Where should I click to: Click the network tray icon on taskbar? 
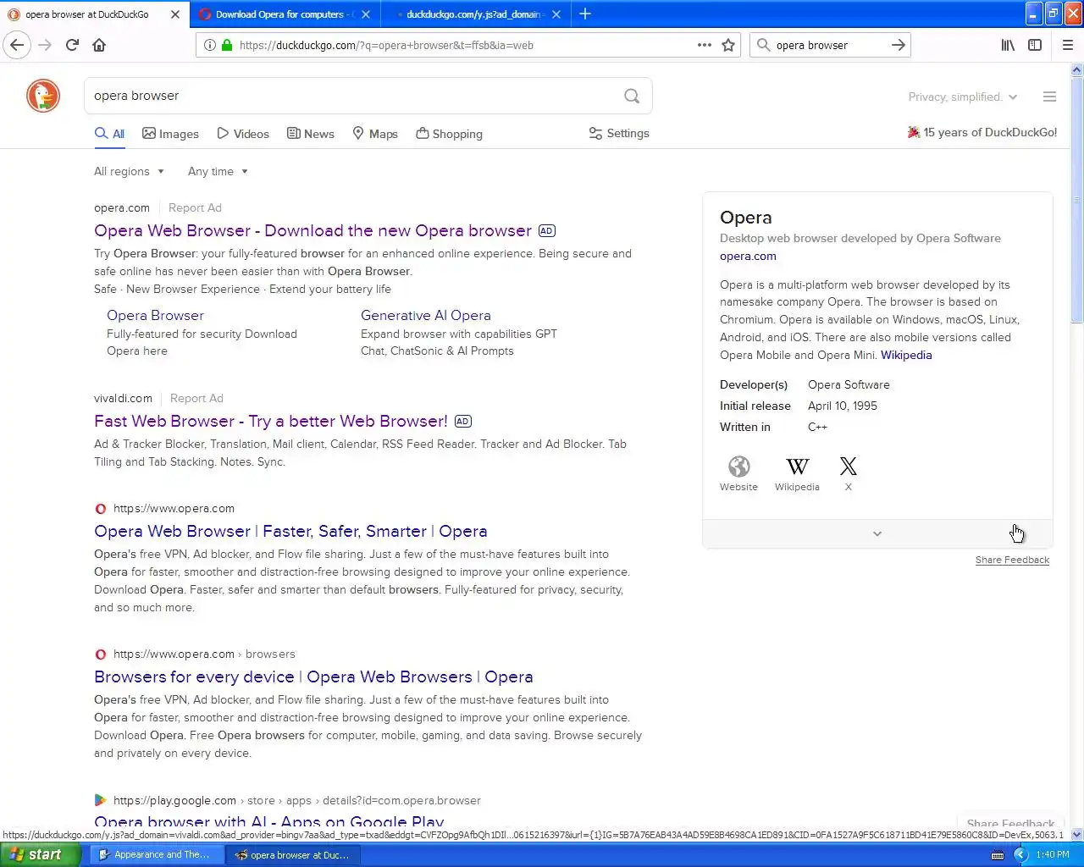pos(998,854)
